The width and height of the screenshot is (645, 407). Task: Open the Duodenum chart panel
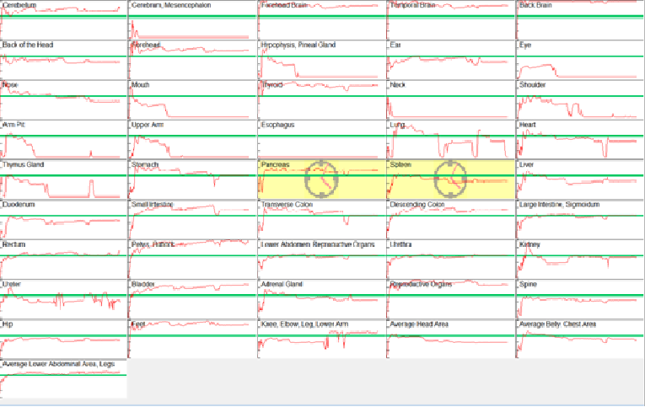click(x=63, y=219)
